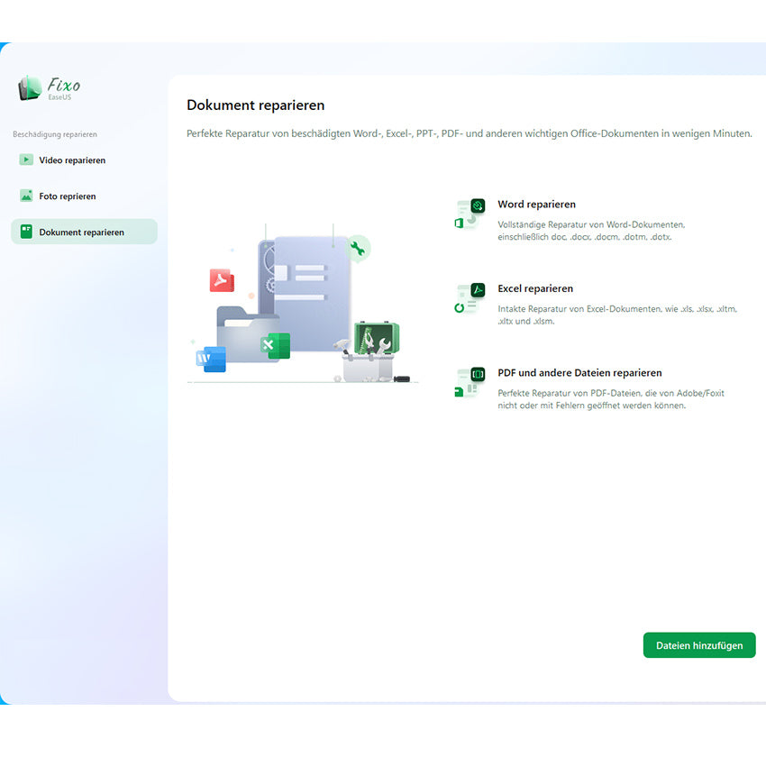Click the blue Word icon in illustration
The width and height of the screenshot is (766, 766).
coord(211,359)
